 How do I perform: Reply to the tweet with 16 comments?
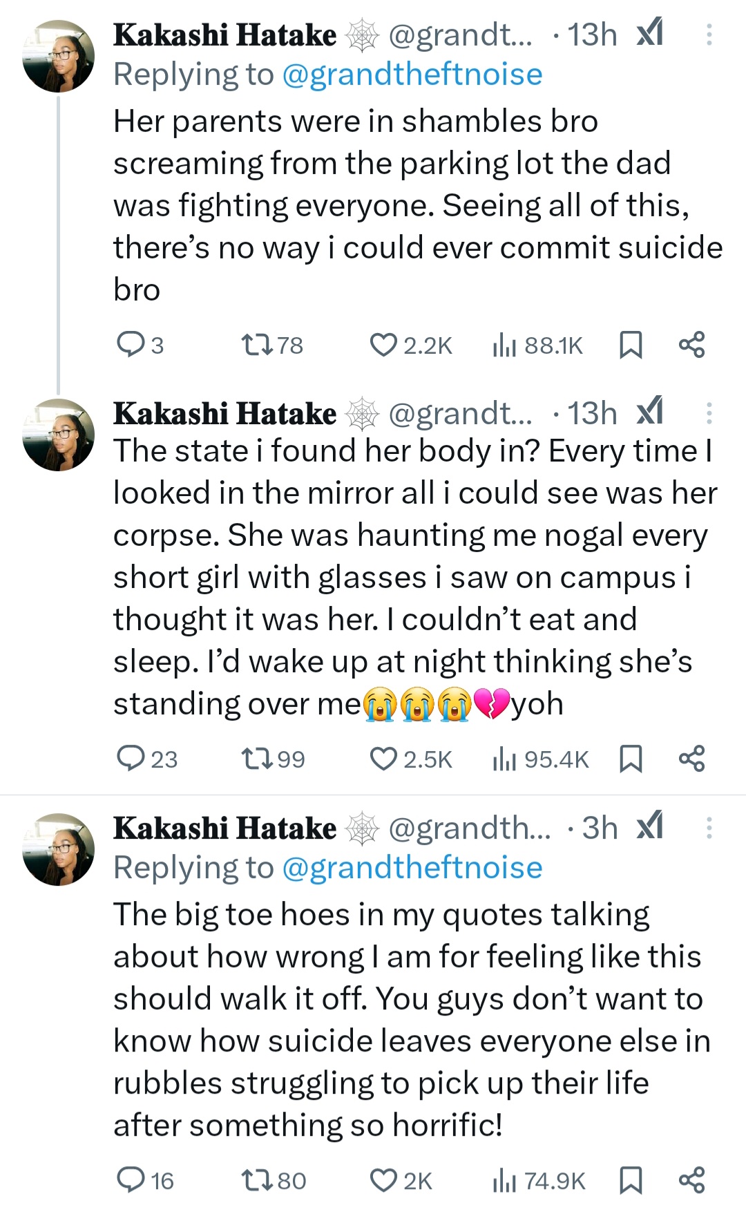click(130, 1180)
